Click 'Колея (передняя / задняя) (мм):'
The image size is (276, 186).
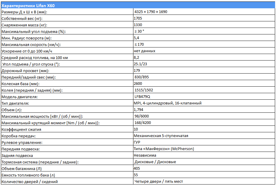pyautogui.click(x=32, y=90)
